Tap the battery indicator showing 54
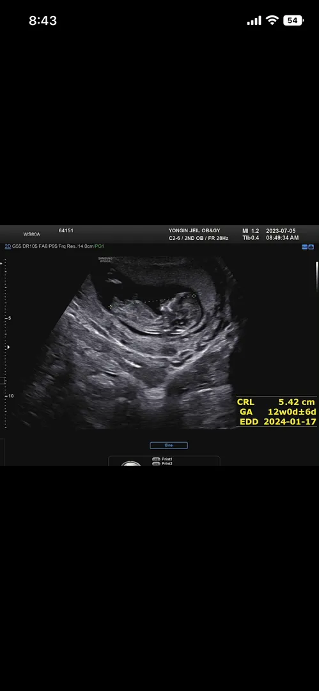The width and height of the screenshot is (319, 691). [293, 20]
